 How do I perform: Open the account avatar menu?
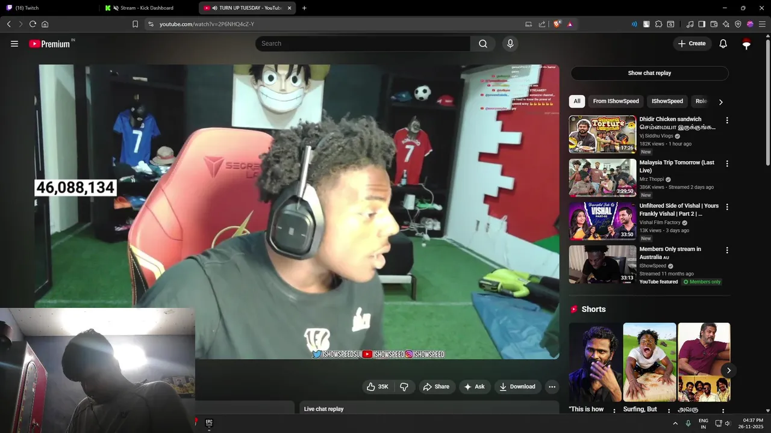pos(746,43)
